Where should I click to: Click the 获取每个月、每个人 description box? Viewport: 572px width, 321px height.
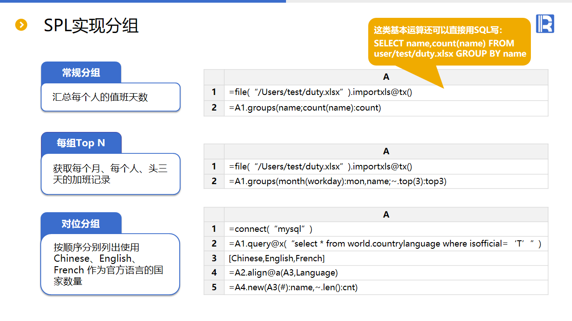click(x=110, y=174)
